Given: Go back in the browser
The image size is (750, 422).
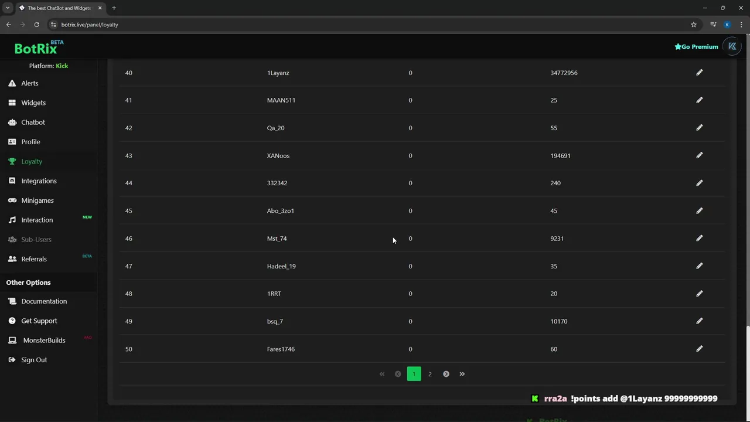Looking at the screenshot, I should (x=8, y=25).
